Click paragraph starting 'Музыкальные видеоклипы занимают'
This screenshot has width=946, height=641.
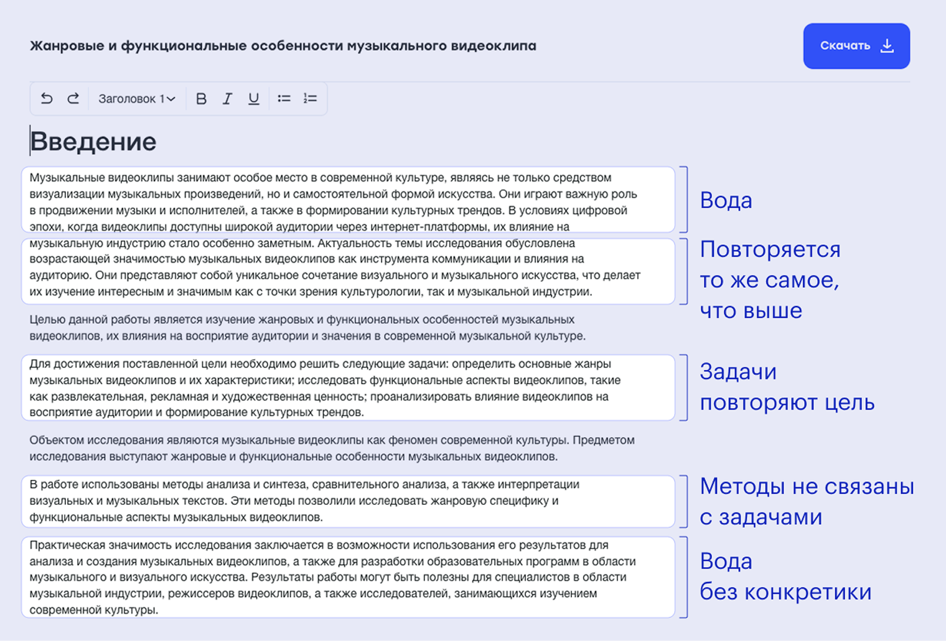point(335,202)
